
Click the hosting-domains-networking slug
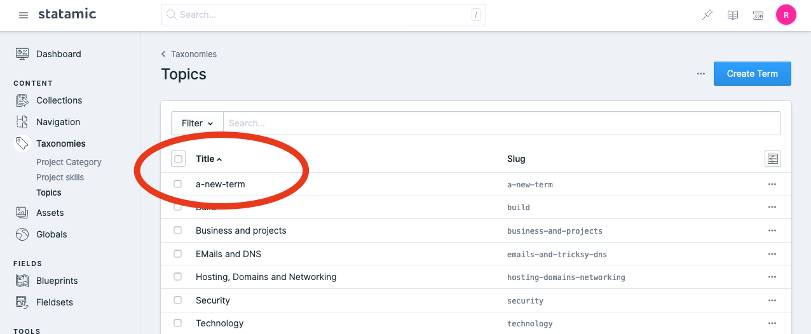(x=566, y=277)
